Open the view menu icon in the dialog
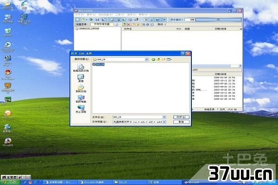Image resolution: width=278 pixels, height=185 pixels. 169,60
